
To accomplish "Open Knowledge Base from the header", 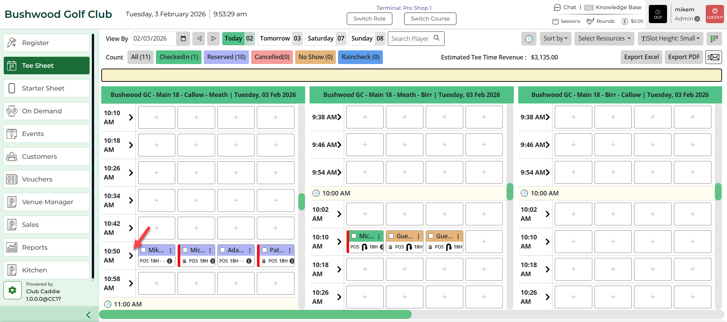I will (x=614, y=8).
